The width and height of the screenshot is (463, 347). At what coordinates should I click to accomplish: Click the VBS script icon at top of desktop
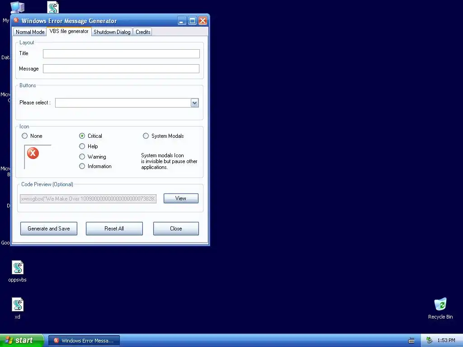[x=53, y=7]
